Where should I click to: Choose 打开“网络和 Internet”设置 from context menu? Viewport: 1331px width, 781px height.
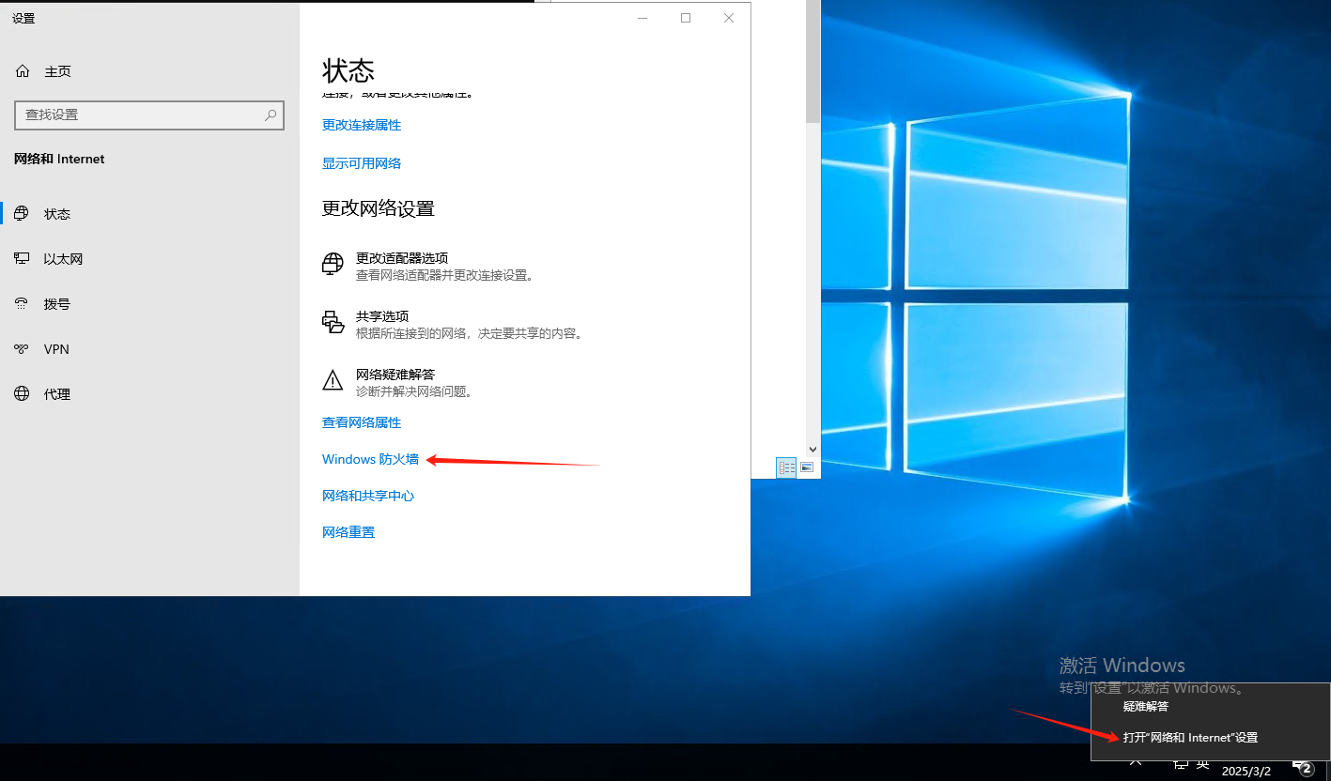(x=1190, y=738)
